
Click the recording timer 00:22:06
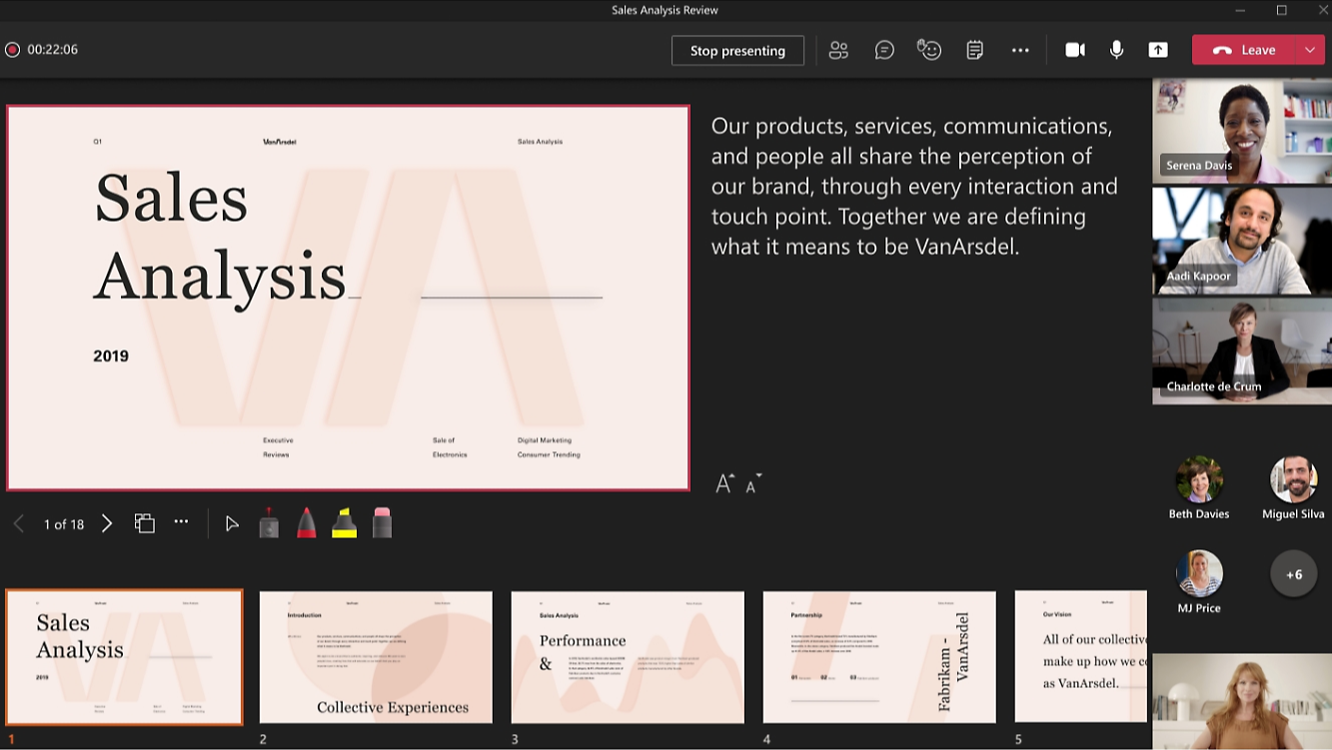[x=53, y=49]
